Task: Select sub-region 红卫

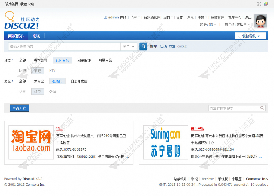Action: coord(38,92)
